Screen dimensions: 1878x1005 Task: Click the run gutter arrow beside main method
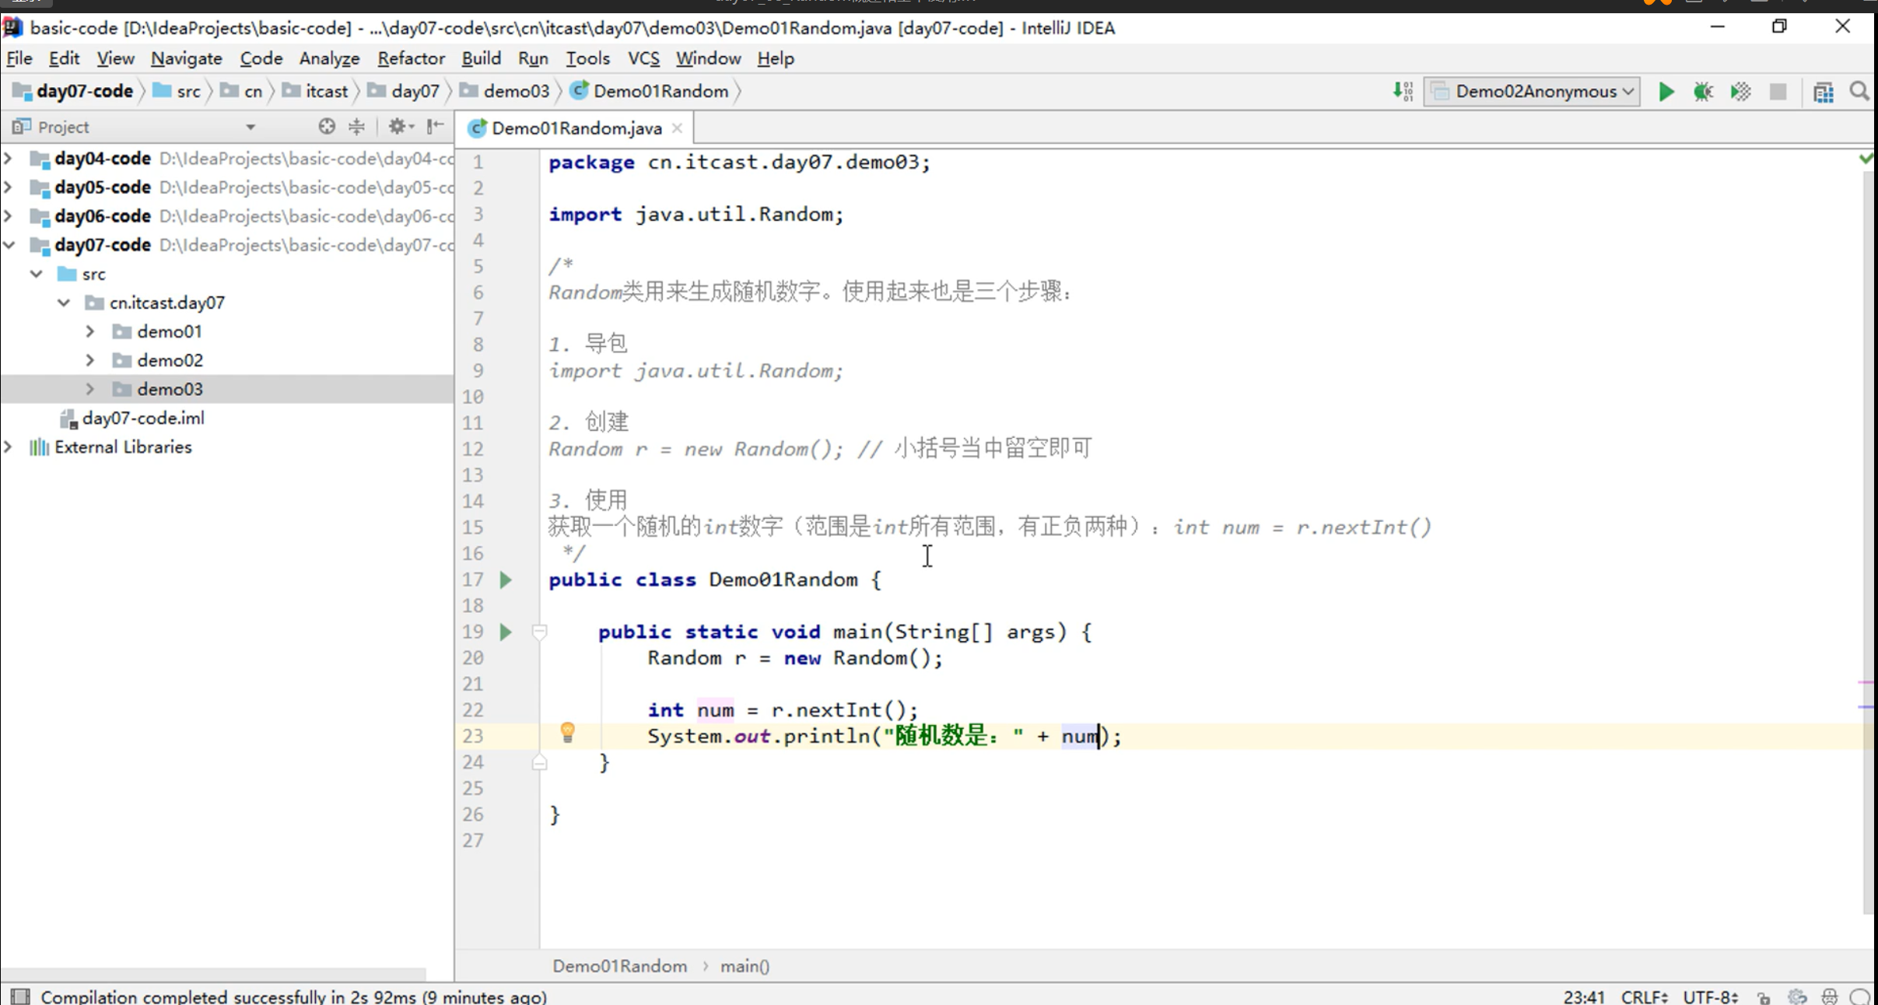coord(506,632)
